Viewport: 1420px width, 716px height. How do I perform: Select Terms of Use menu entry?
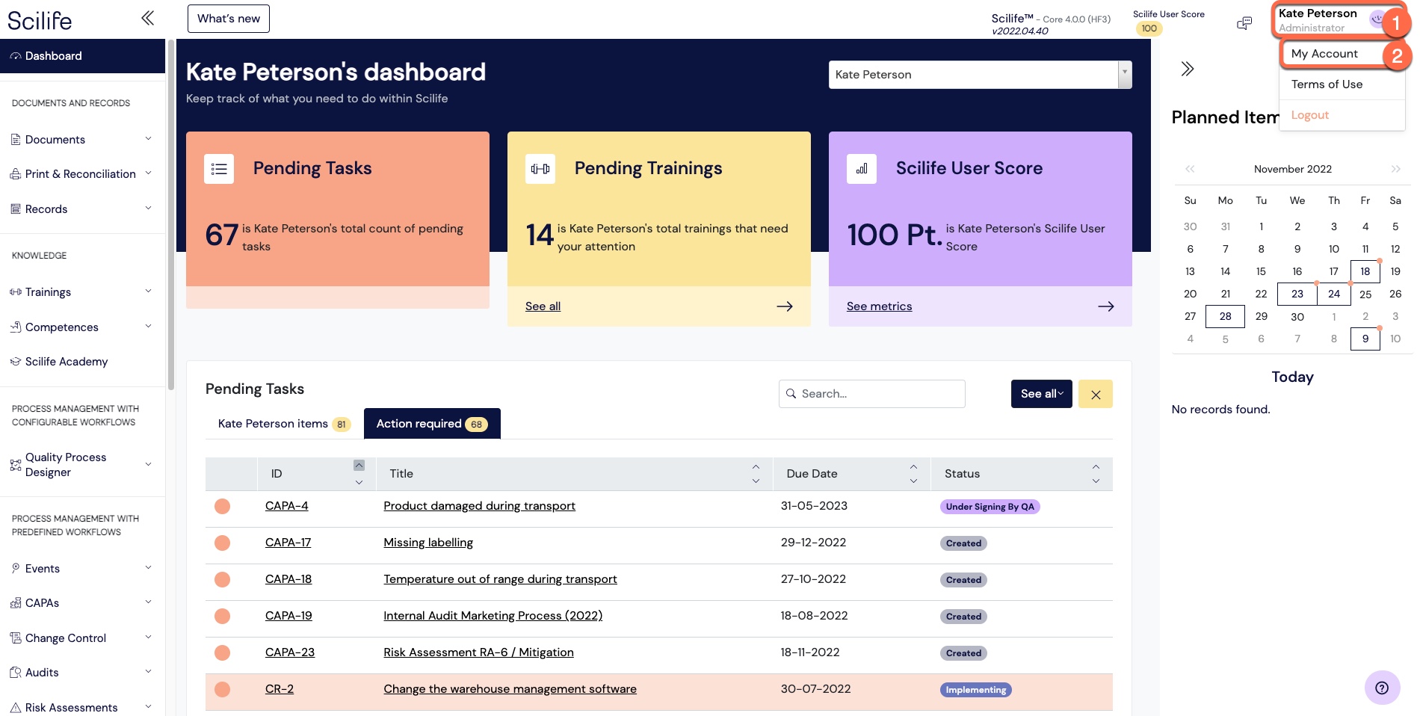point(1327,84)
